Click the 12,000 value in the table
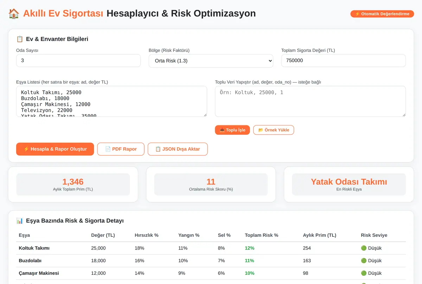Screen dimensions: 422x284 tap(98, 273)
